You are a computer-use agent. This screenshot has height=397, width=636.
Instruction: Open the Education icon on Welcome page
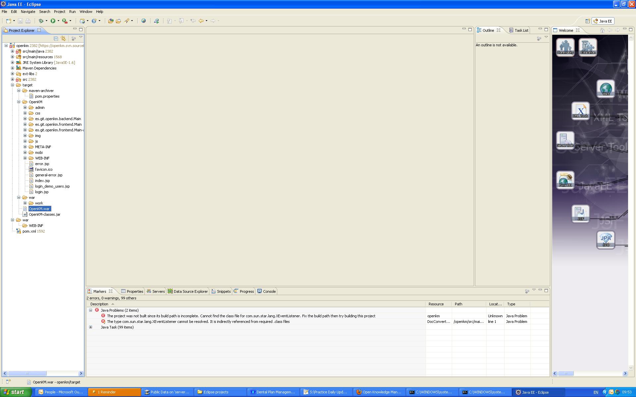tap(588, 47)
